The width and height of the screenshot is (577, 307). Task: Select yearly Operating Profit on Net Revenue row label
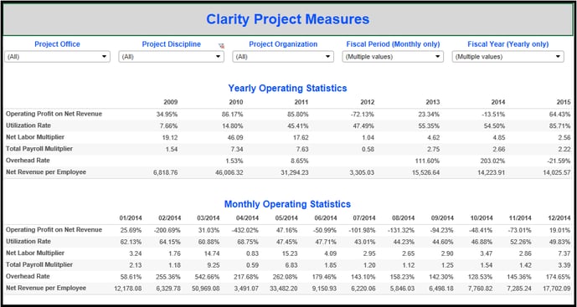tap(54, 114)
